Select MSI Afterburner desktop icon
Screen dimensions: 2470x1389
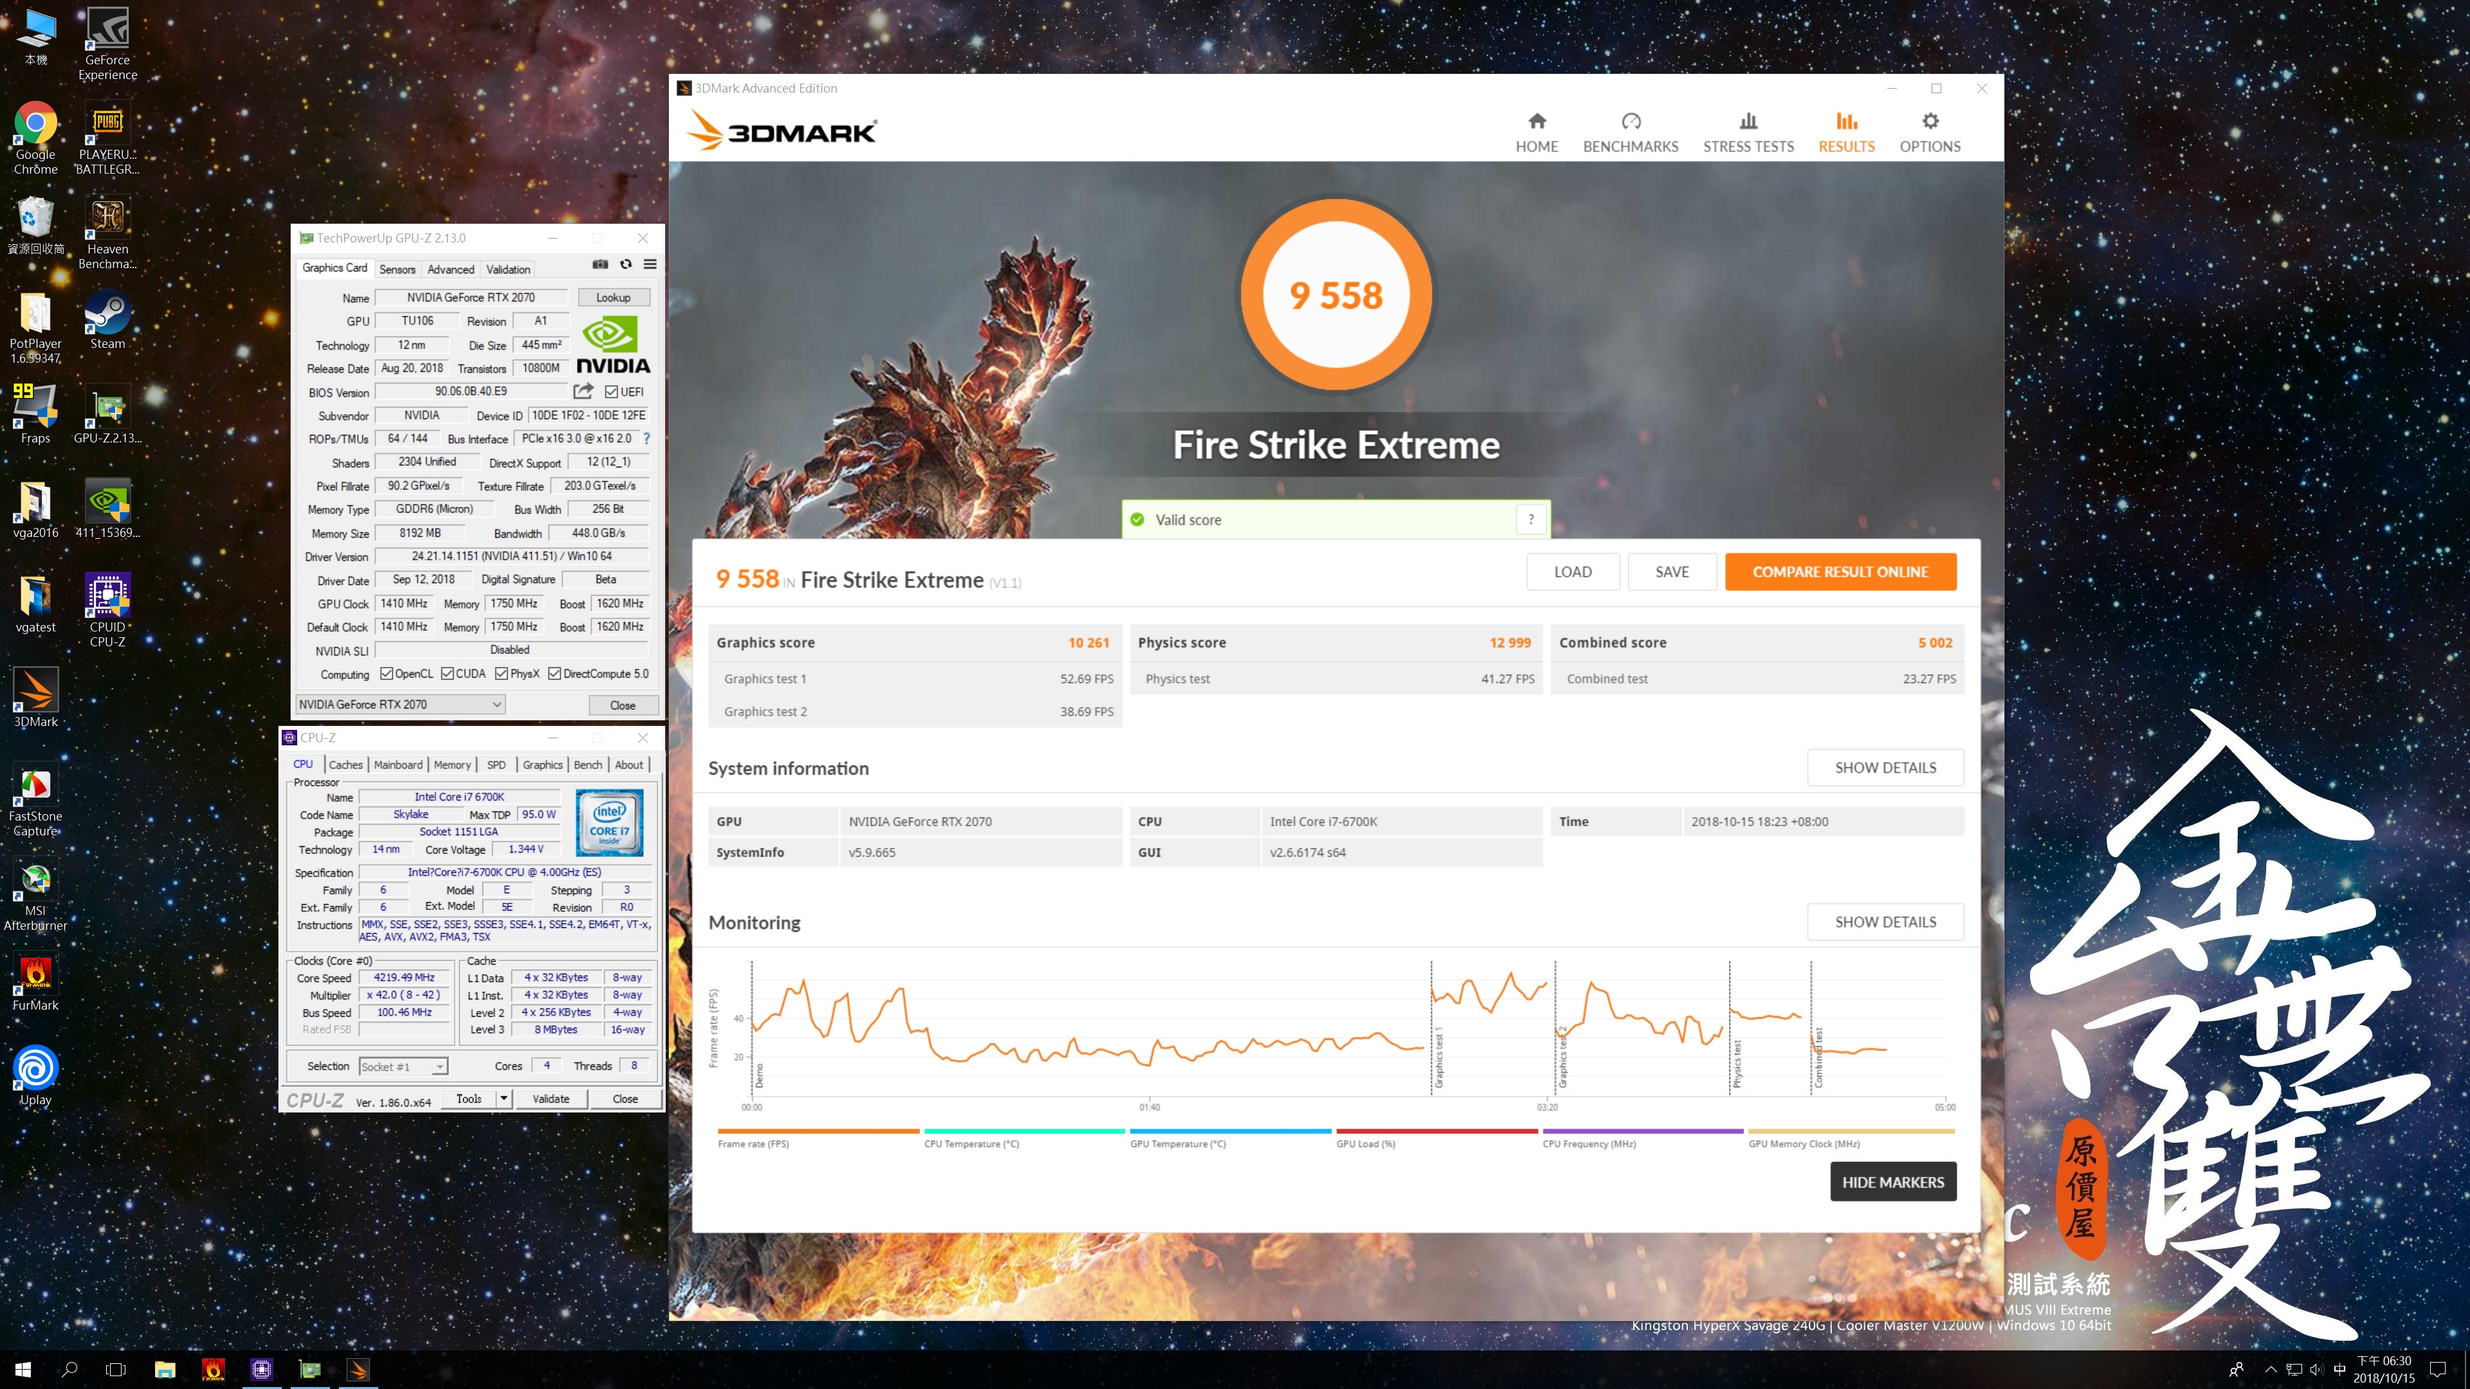pyautogui.click(x=35, y=894)
